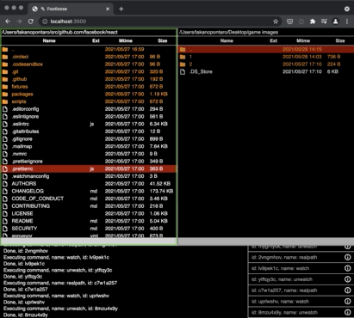Screen dimensions: 354x318
Task: Sort the left pane by Name header
Action: [49, 40]
